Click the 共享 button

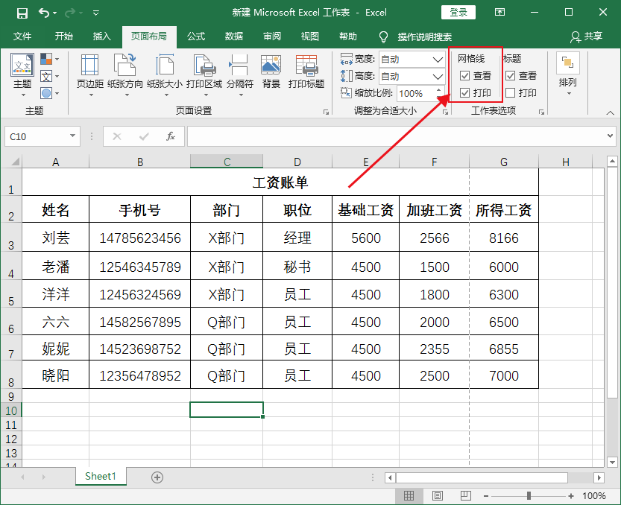click(x=588, y=35)
